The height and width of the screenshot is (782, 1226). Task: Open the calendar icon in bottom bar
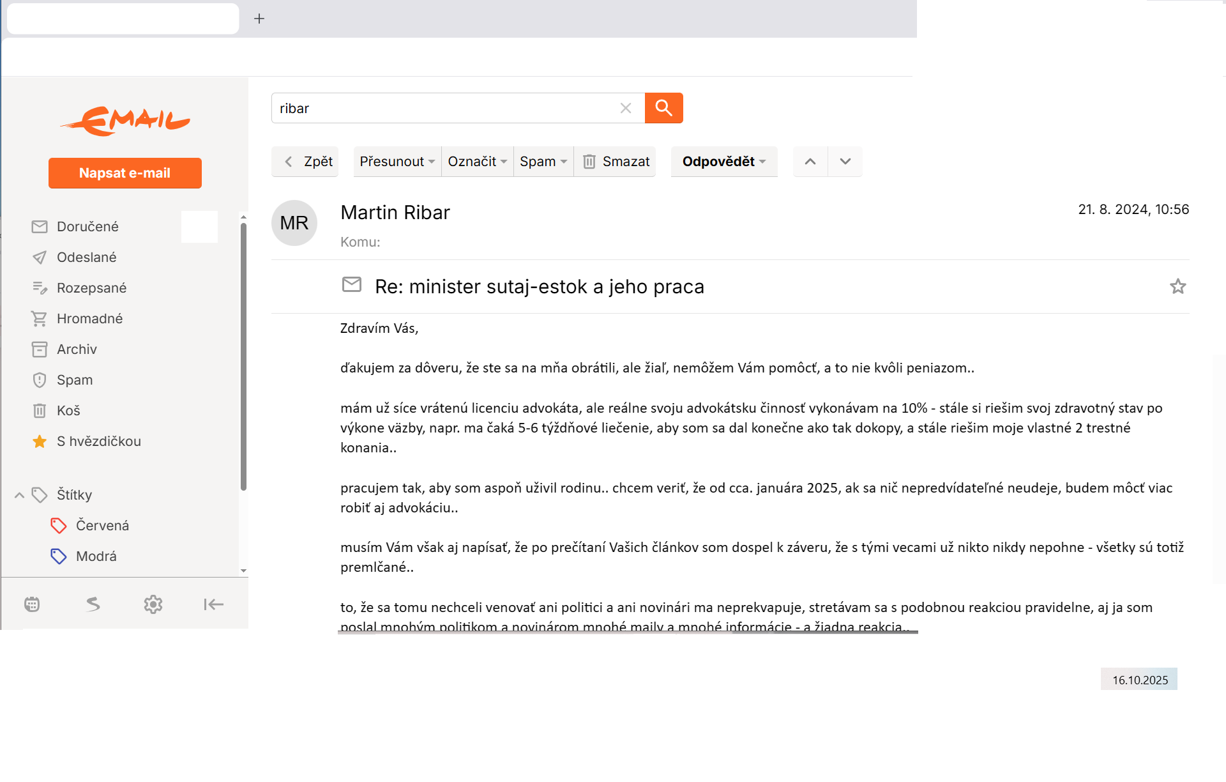pos(32,604)
